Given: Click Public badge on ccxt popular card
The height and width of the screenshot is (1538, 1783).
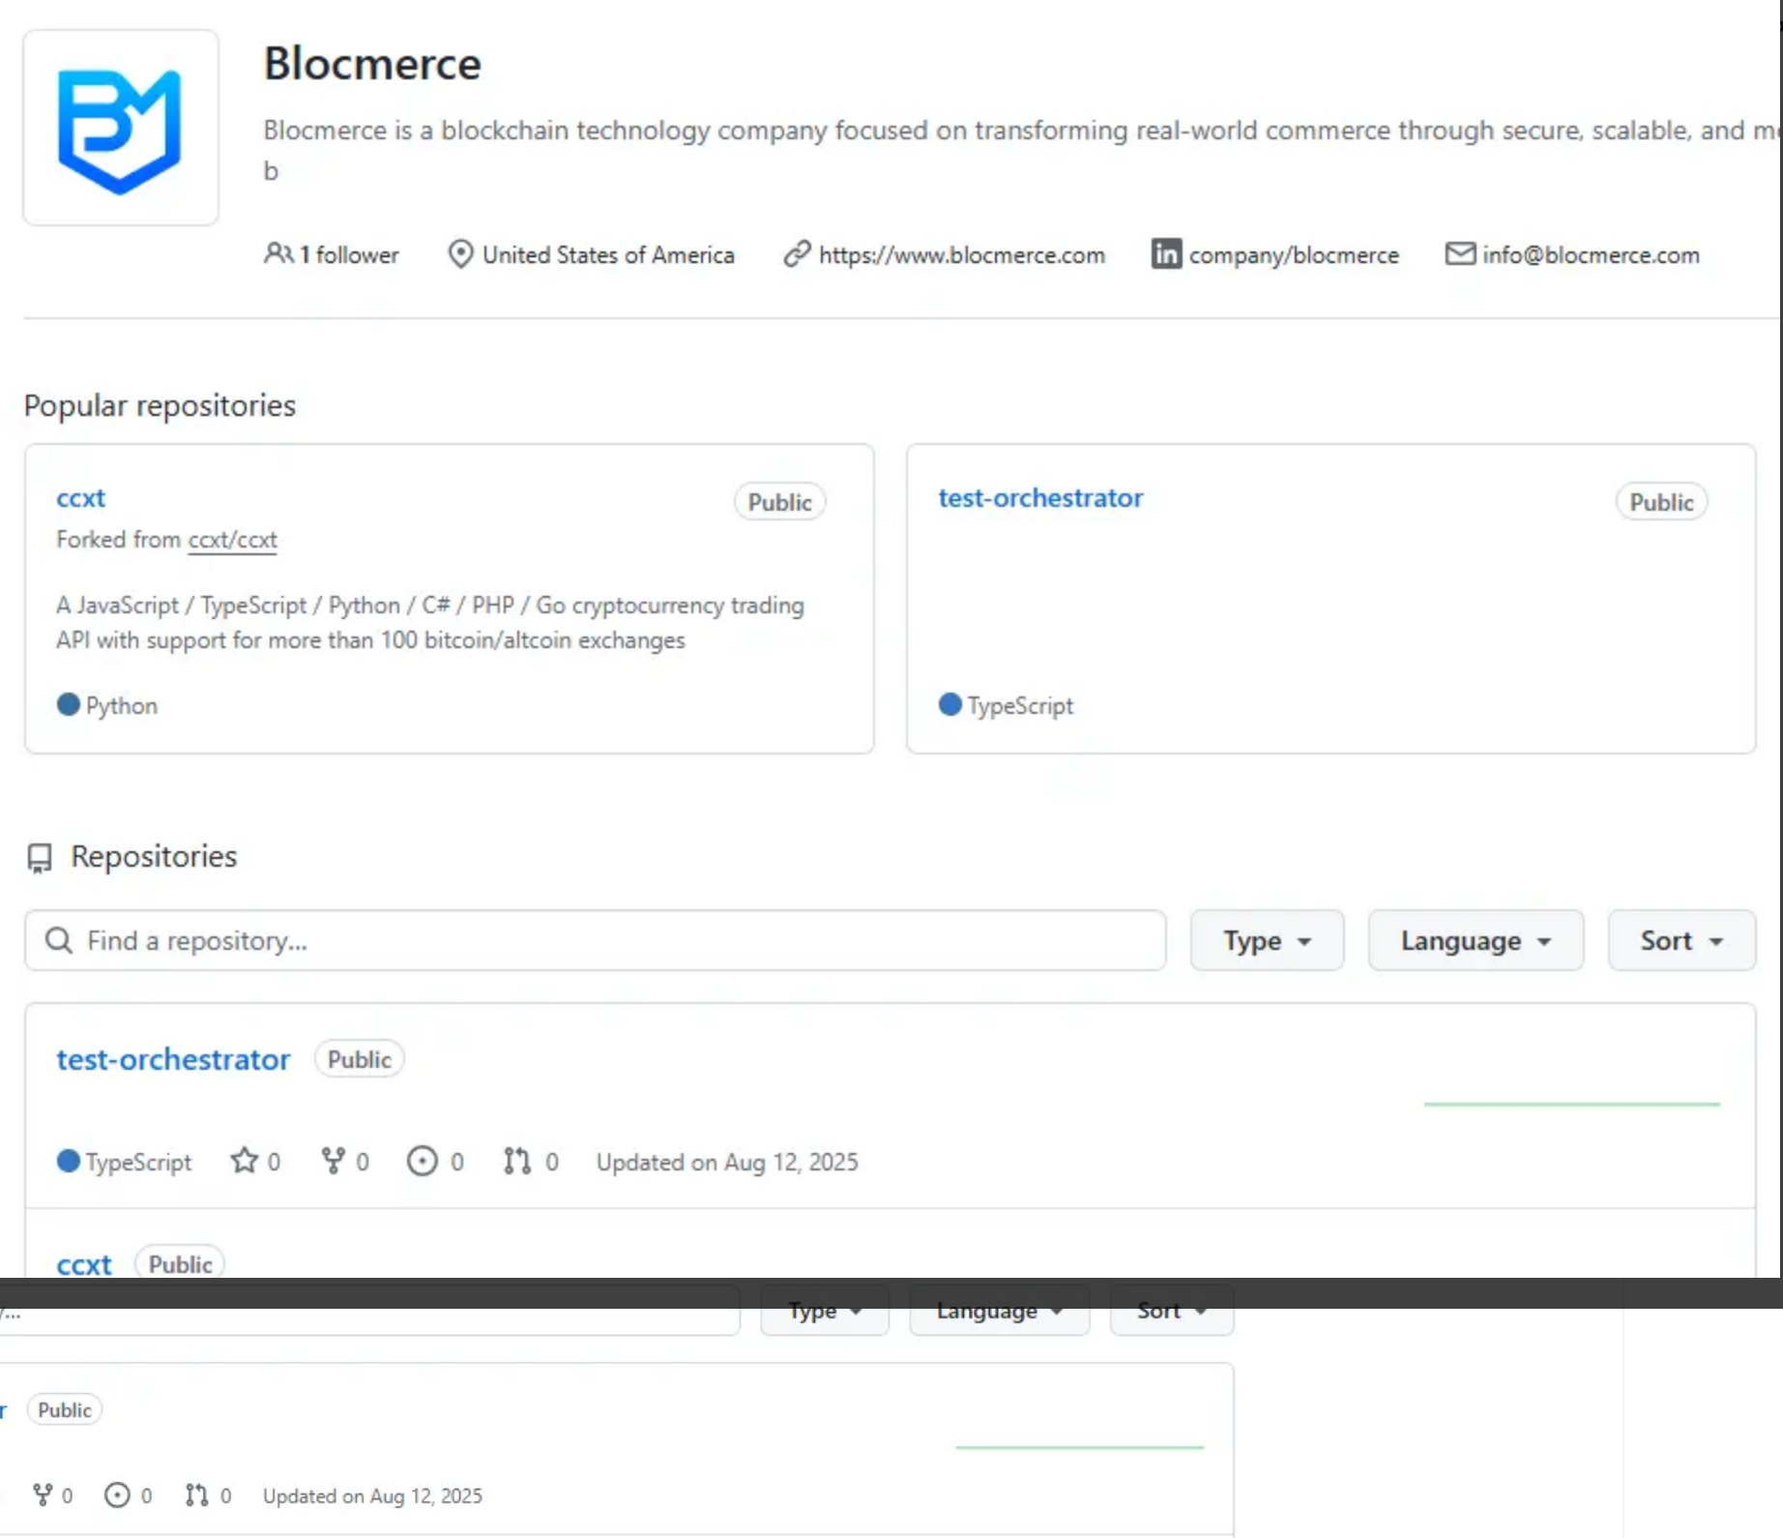Looking at the screenshot, I should (x=779, y=502).
